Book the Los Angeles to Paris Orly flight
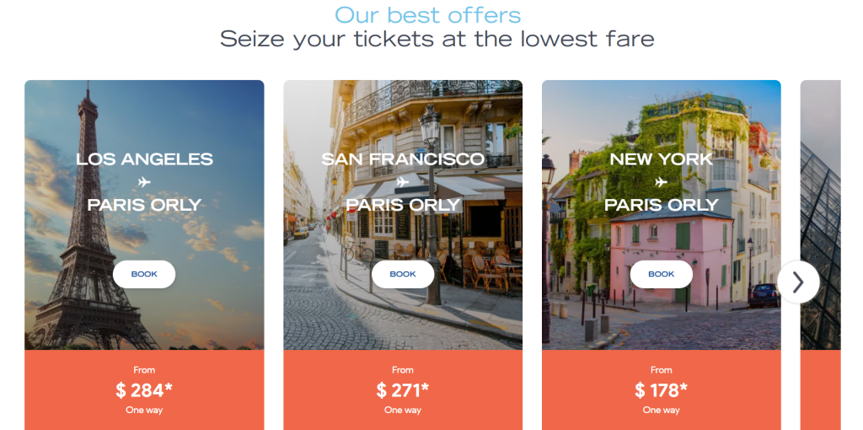The width and height of the screenshot is (863, 430). [x=144, y=274]
